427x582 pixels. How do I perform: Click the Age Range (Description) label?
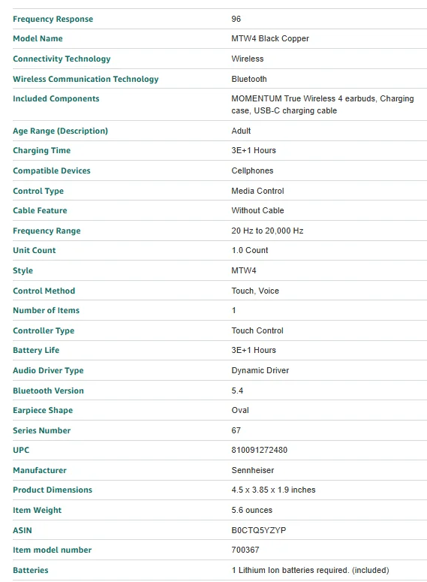point(61,131)
